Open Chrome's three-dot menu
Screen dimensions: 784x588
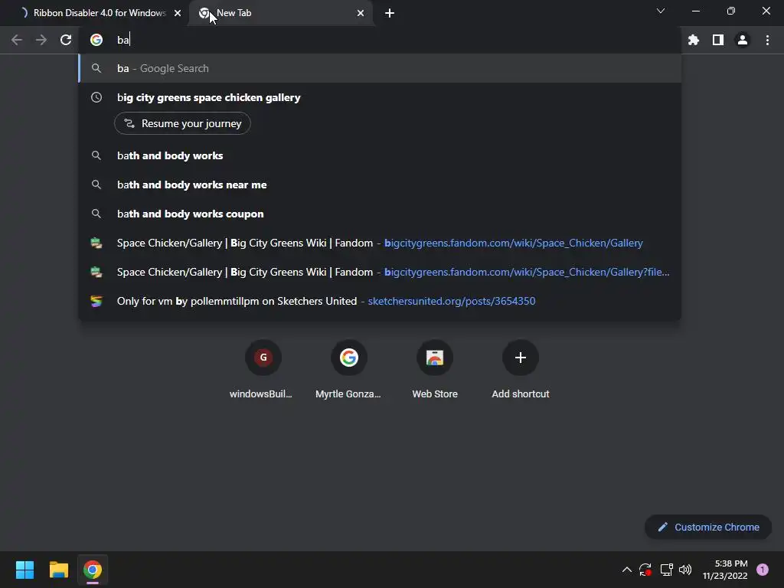pos(767,40)
